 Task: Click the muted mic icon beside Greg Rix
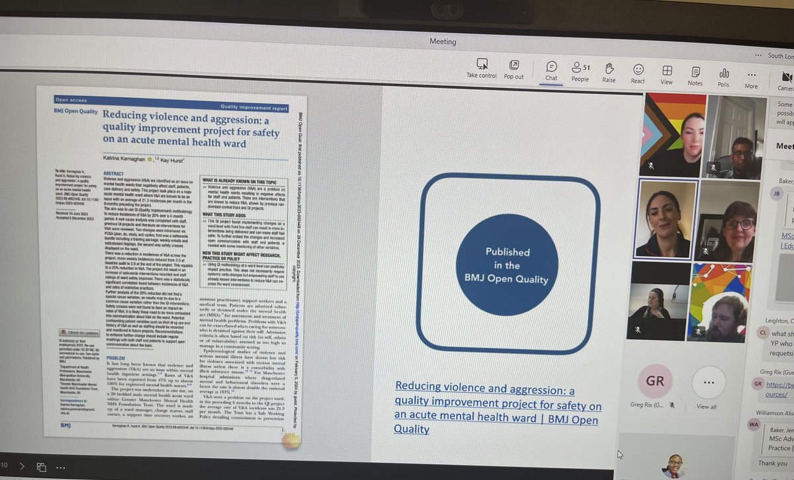tap(671, 404)
